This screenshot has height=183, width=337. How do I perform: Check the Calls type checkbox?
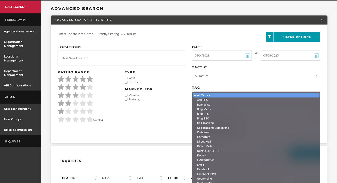pyautogui.click(x=126, y=78)
